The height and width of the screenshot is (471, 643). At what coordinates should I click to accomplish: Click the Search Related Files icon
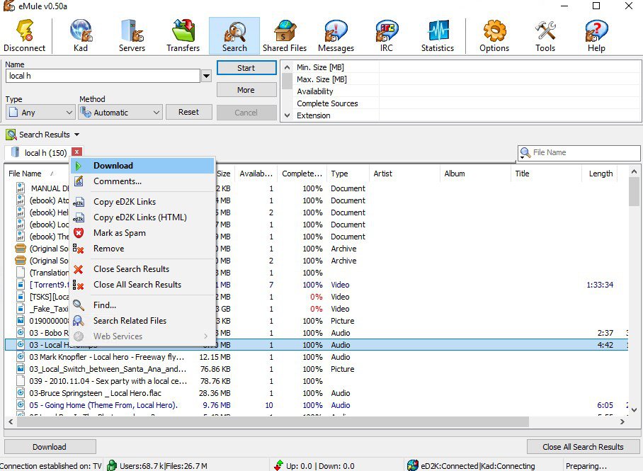click(x=79, y=321)
